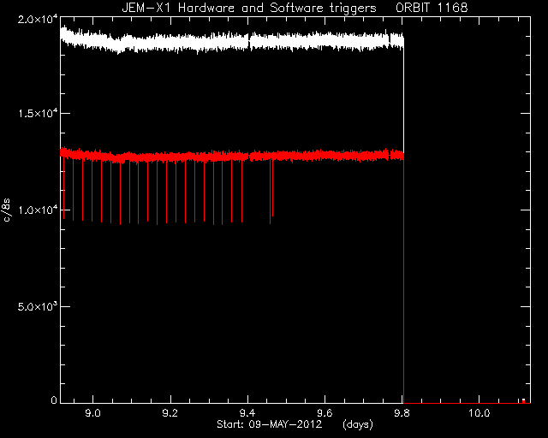Click the 'Start: 09-MAY-2012' axis caption

[269, 424]
